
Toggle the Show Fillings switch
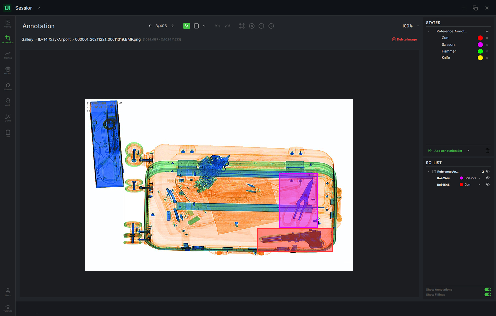pyautogui.click(x=488, y=294)
